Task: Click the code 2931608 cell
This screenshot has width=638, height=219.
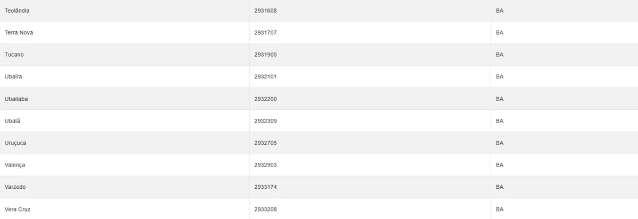Action: [x=265, y=11]
